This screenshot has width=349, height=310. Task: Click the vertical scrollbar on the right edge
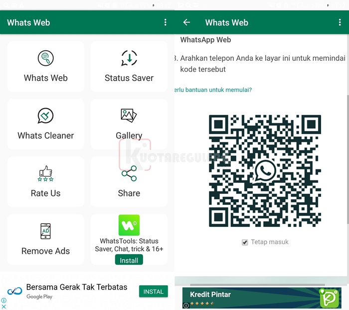(348, 159)
